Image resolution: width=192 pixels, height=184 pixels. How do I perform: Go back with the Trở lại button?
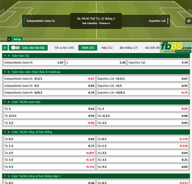pyautogui.click(x=15, y=39)
